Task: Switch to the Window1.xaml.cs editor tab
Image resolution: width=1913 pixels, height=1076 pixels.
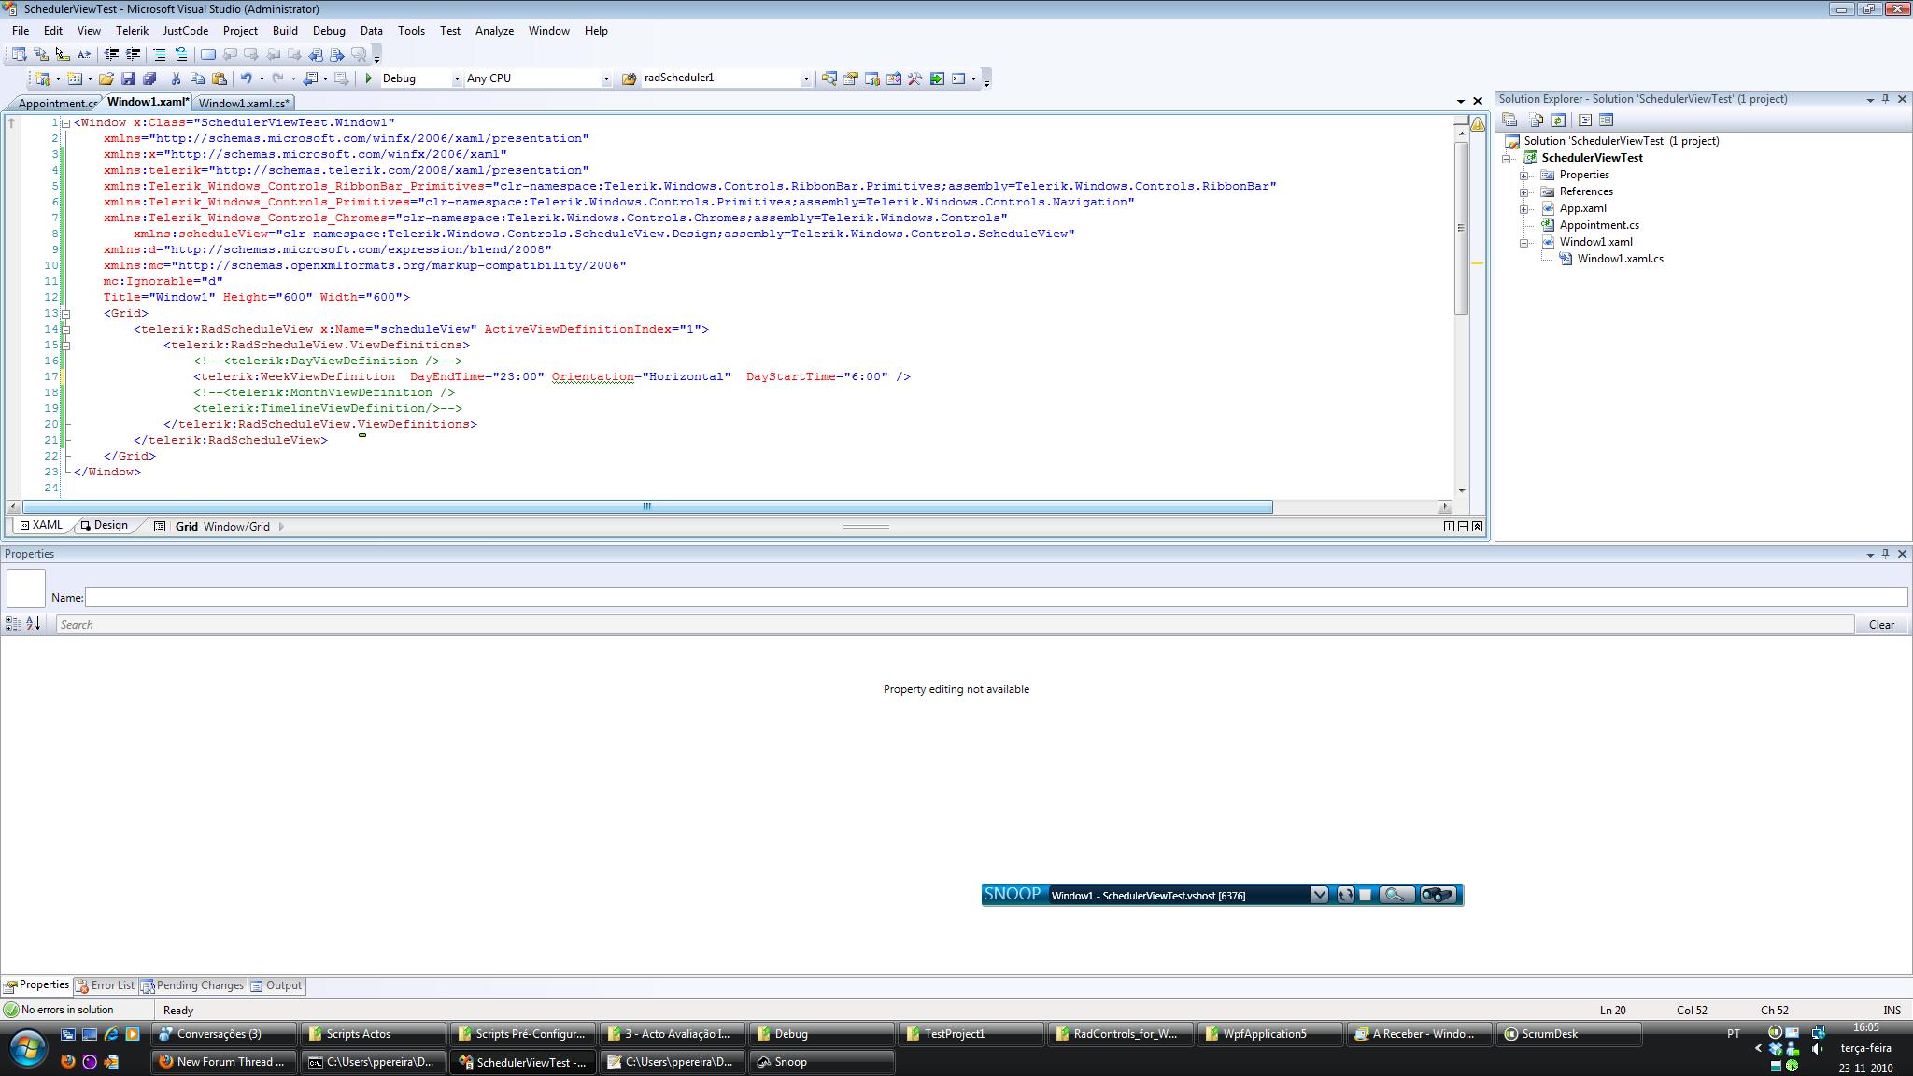Action: (x=243, y=103)
